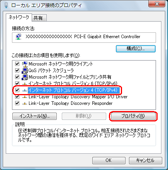Open プロパティ(R) for the selected protocol
This screenshot has width=168, height=170.
tap(133, 116)
